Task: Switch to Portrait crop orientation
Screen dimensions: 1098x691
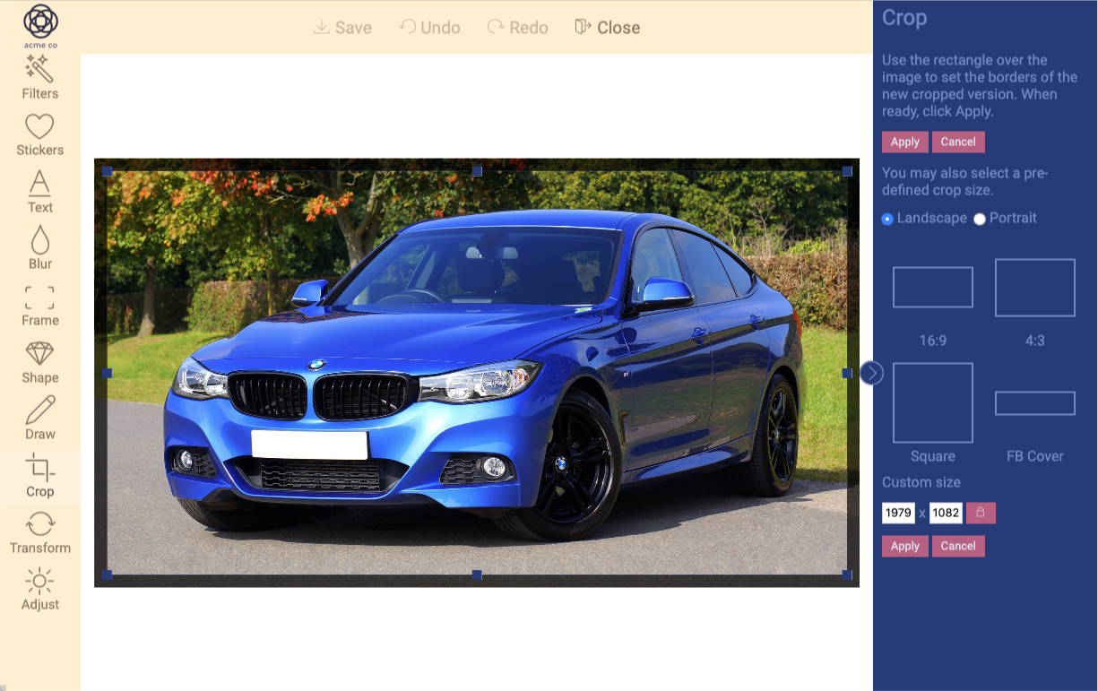Action: tap(980, 218)
